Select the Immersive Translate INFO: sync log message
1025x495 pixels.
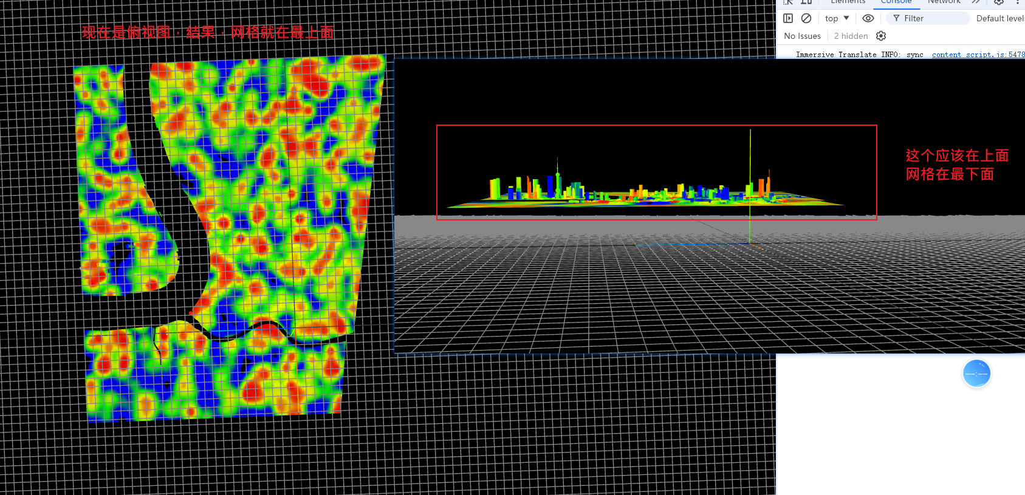pos(859,54)
